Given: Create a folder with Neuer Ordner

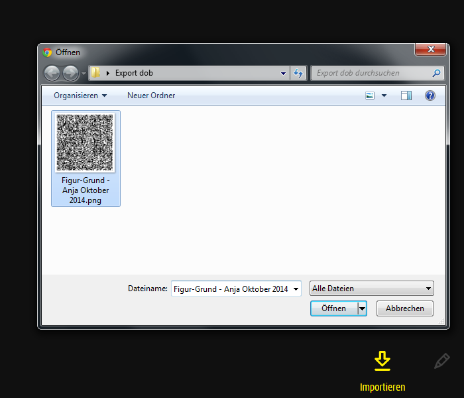Looking at the screenshot, I should pos(151,96).
